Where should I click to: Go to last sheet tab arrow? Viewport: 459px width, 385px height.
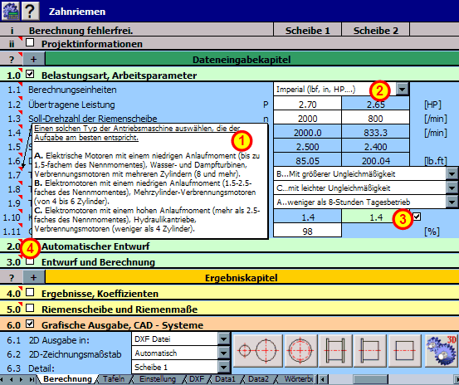point(31,379)
